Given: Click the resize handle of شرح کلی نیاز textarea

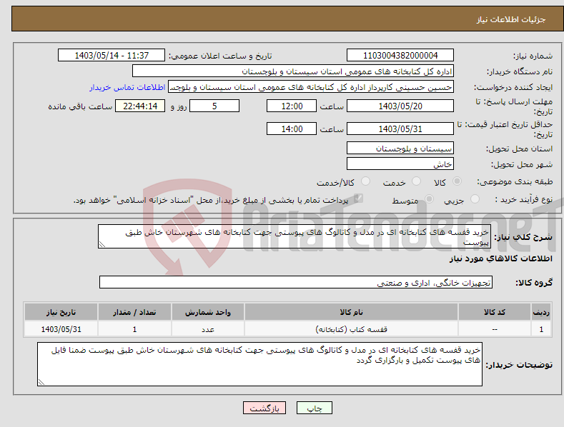Looking at the screenshot, I should [x=102, y=244].
